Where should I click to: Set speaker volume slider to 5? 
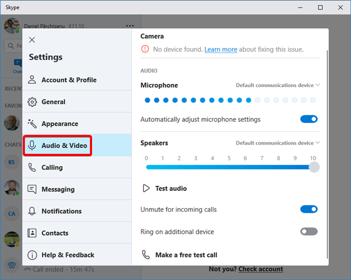[229, 167]
